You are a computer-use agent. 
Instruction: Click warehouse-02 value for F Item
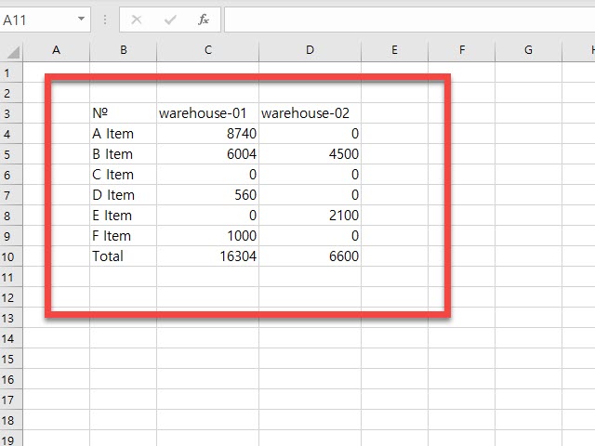[310, 236]
